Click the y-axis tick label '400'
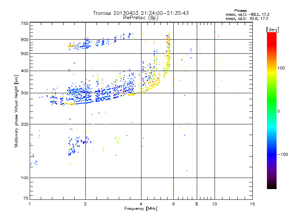 (25, 71)
